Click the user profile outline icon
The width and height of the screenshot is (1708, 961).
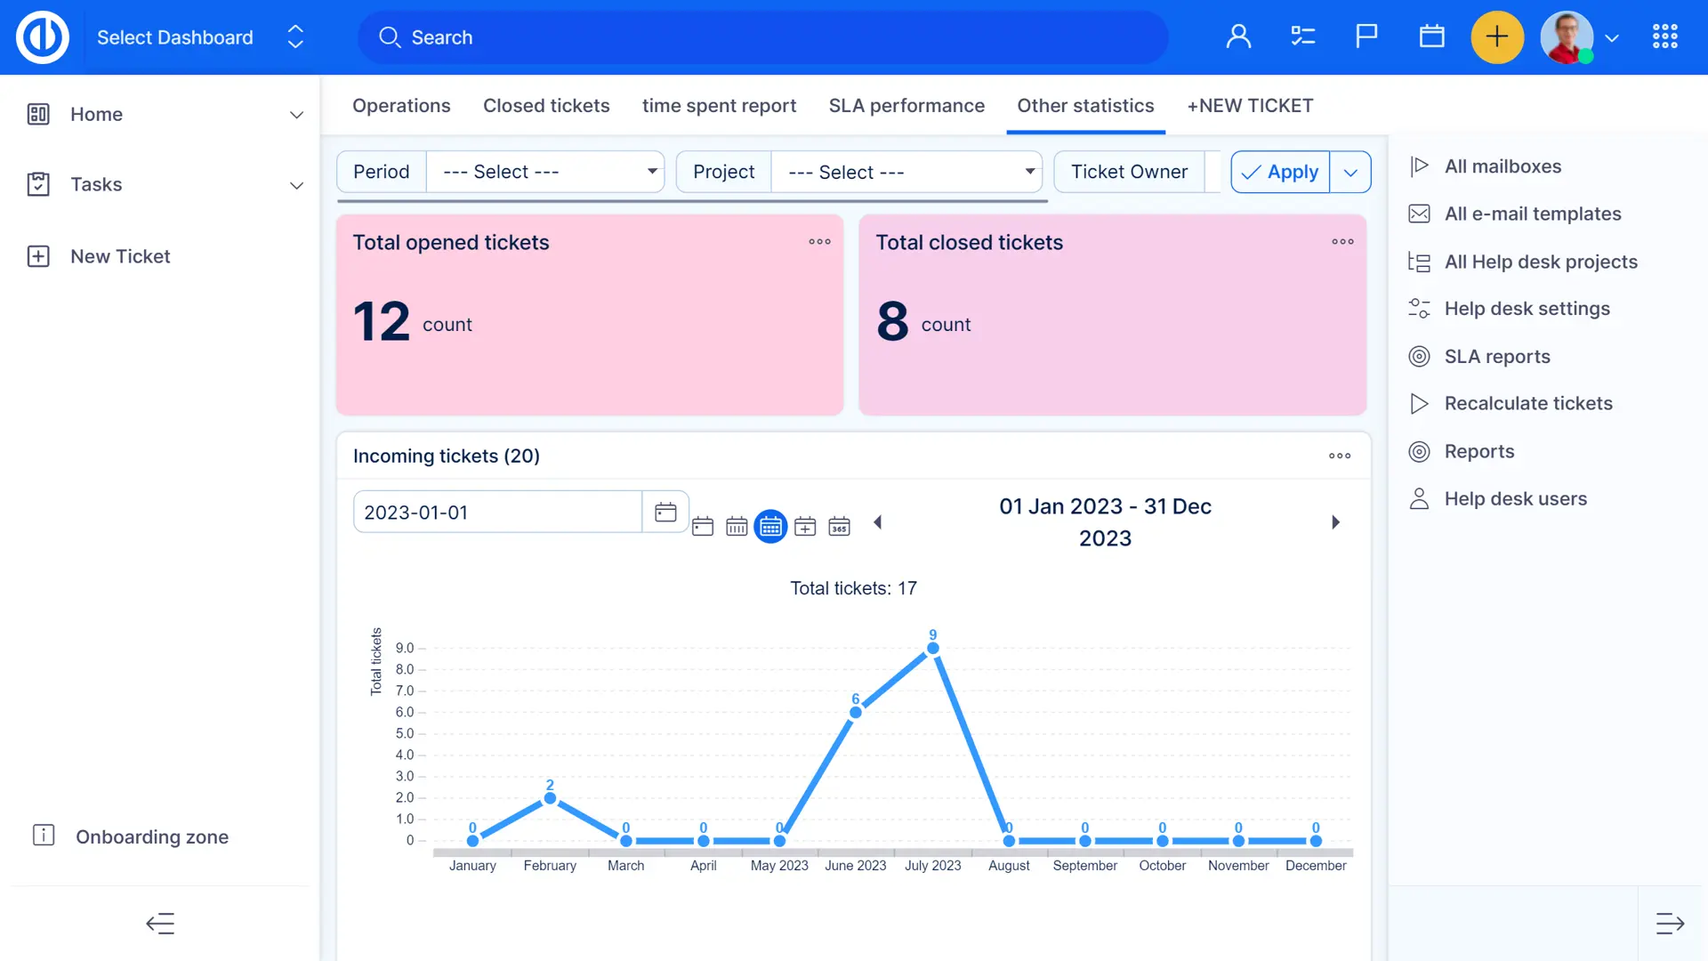1238,36
